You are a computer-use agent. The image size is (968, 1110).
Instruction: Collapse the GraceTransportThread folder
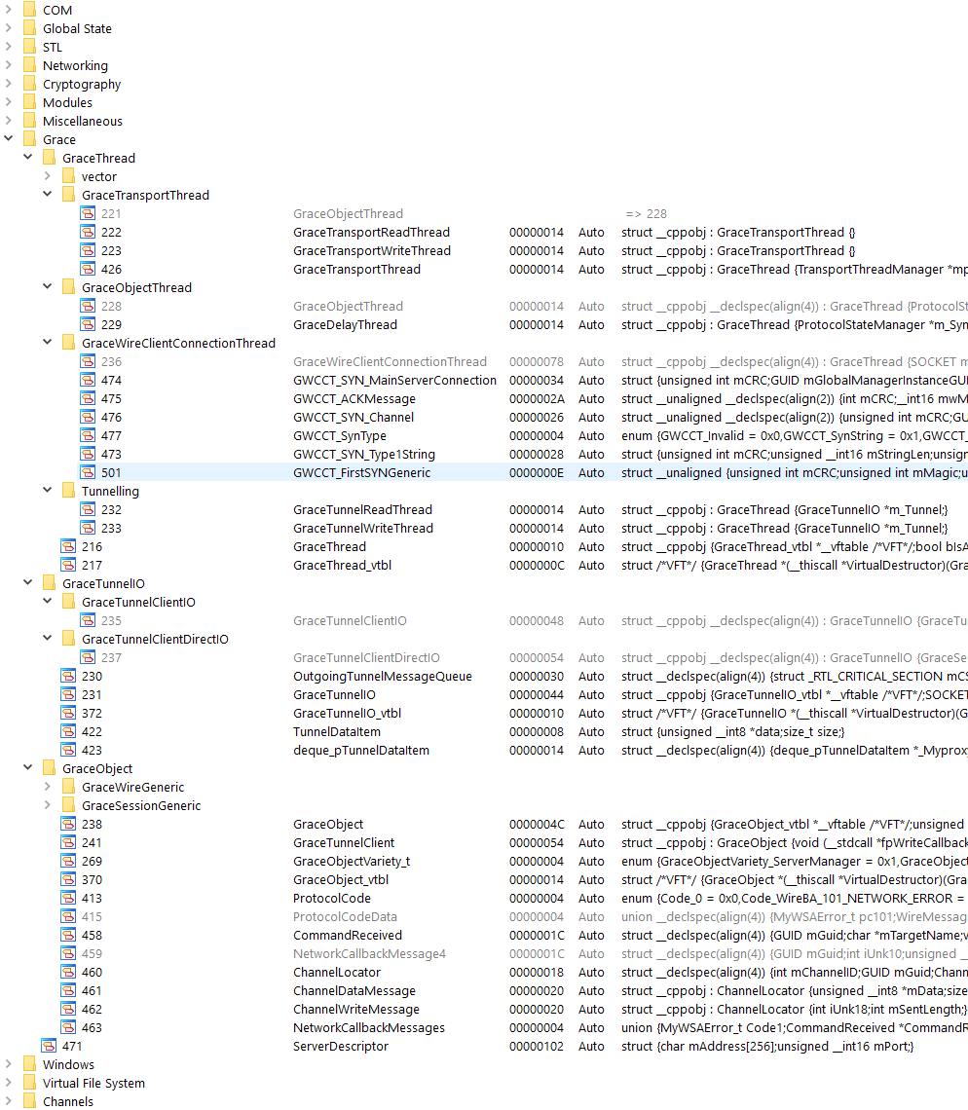(x=48, y=194)
